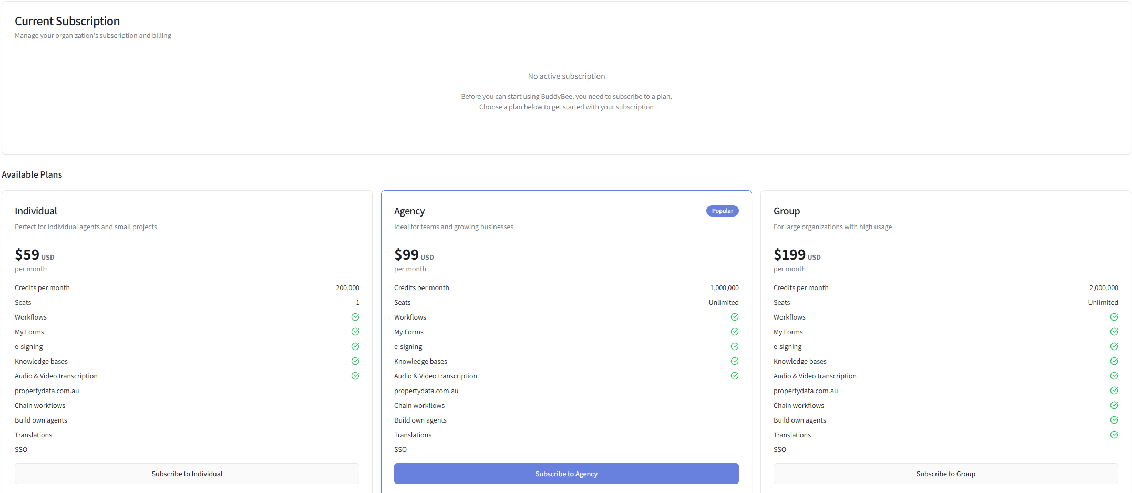The width and height of the screenshot is (1132, 493).
Task: Subscribe to the Individual plan
Action: coord(187,474)
